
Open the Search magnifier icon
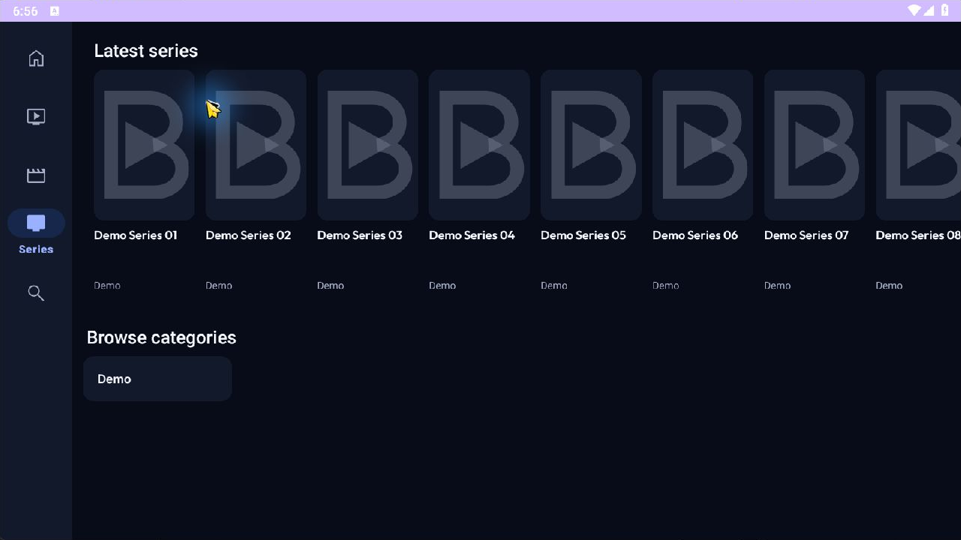click(36, 292)
